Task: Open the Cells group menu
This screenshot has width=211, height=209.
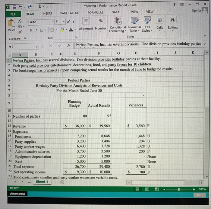Action: click(159, 24)
